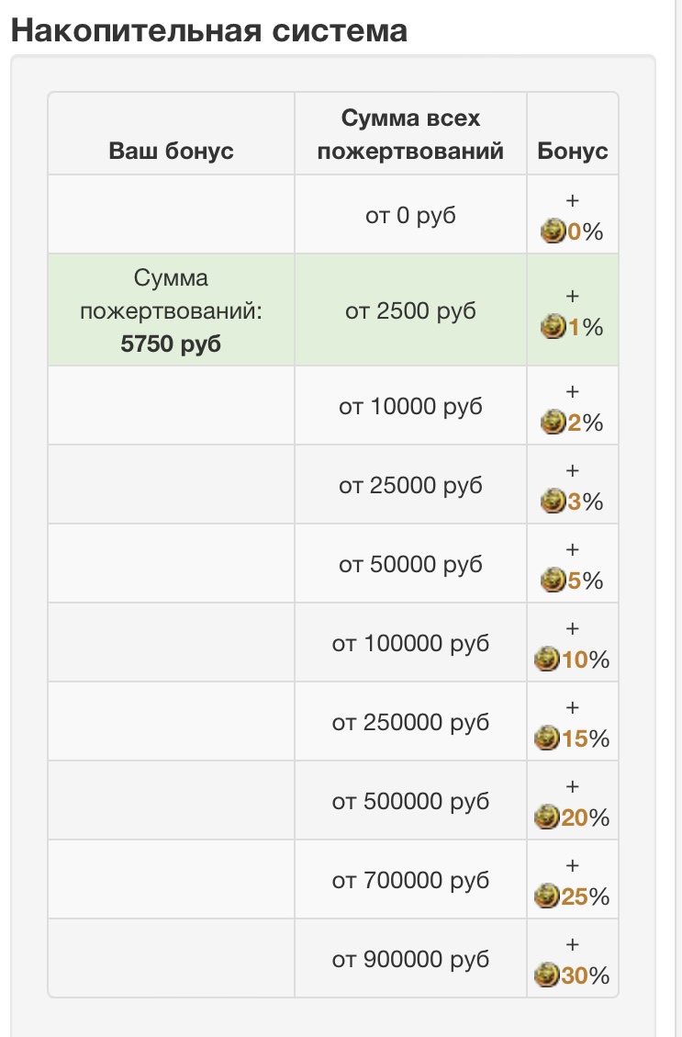The image size is (682, 1037).
Task: Click the coin icon next to 3% bonus
Action: [553, 502]
